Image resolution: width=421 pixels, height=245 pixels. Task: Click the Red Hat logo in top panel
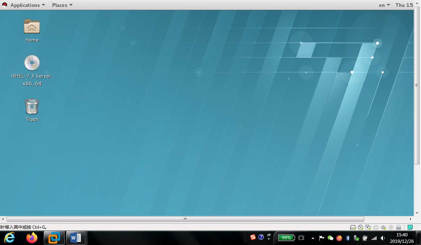5,5
